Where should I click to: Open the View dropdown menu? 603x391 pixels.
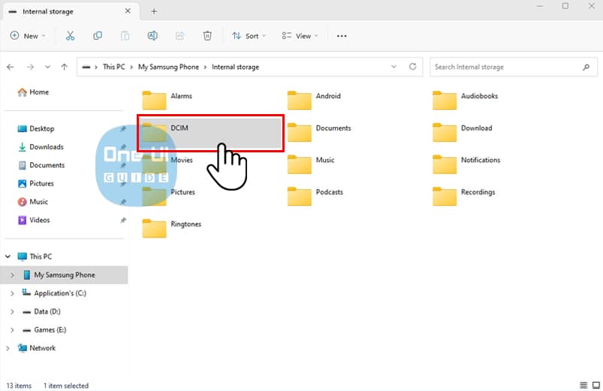[300, 35]
